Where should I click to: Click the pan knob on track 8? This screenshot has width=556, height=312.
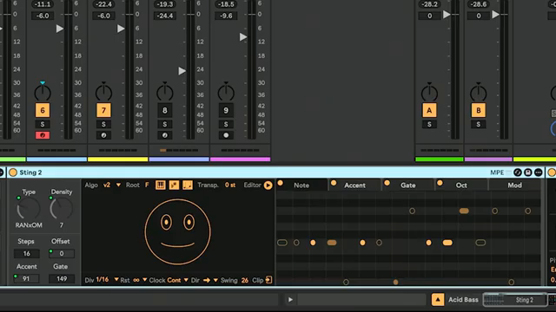[164, 93]
